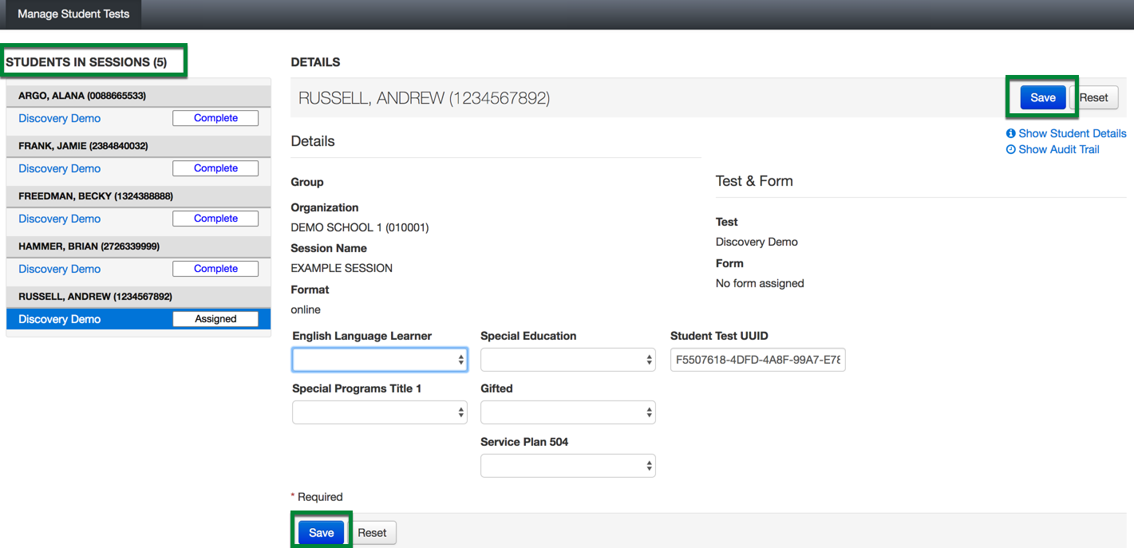Viewport: 1134px width, 548px height.
Task: Select Alana Argo's Discovery Demo test
Action: coord(60,118)
